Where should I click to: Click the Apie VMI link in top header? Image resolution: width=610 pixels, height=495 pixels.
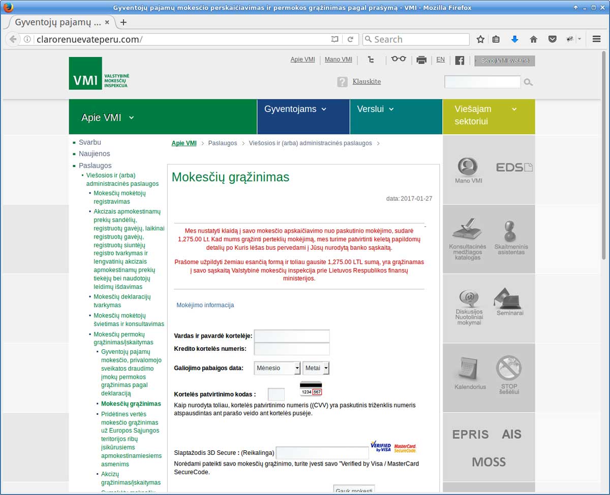point(303,59)
